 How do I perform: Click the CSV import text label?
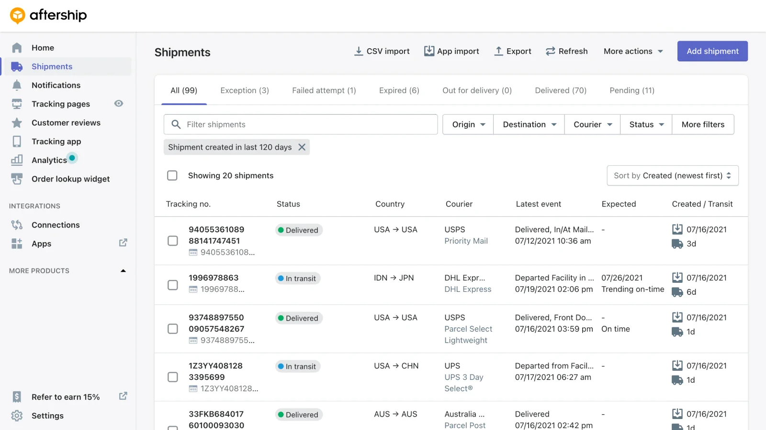pos(388,51)
